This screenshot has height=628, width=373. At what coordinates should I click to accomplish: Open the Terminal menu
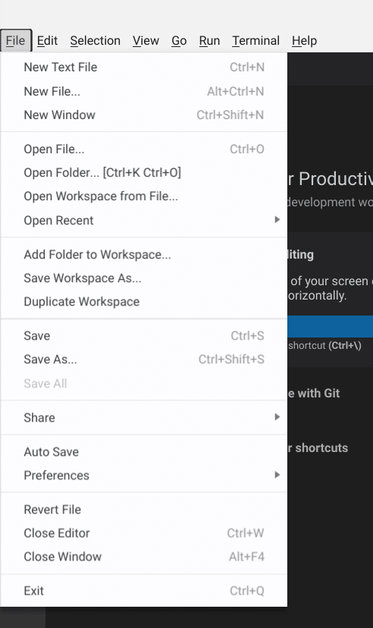pyautogui.click(x=255, y=41)
